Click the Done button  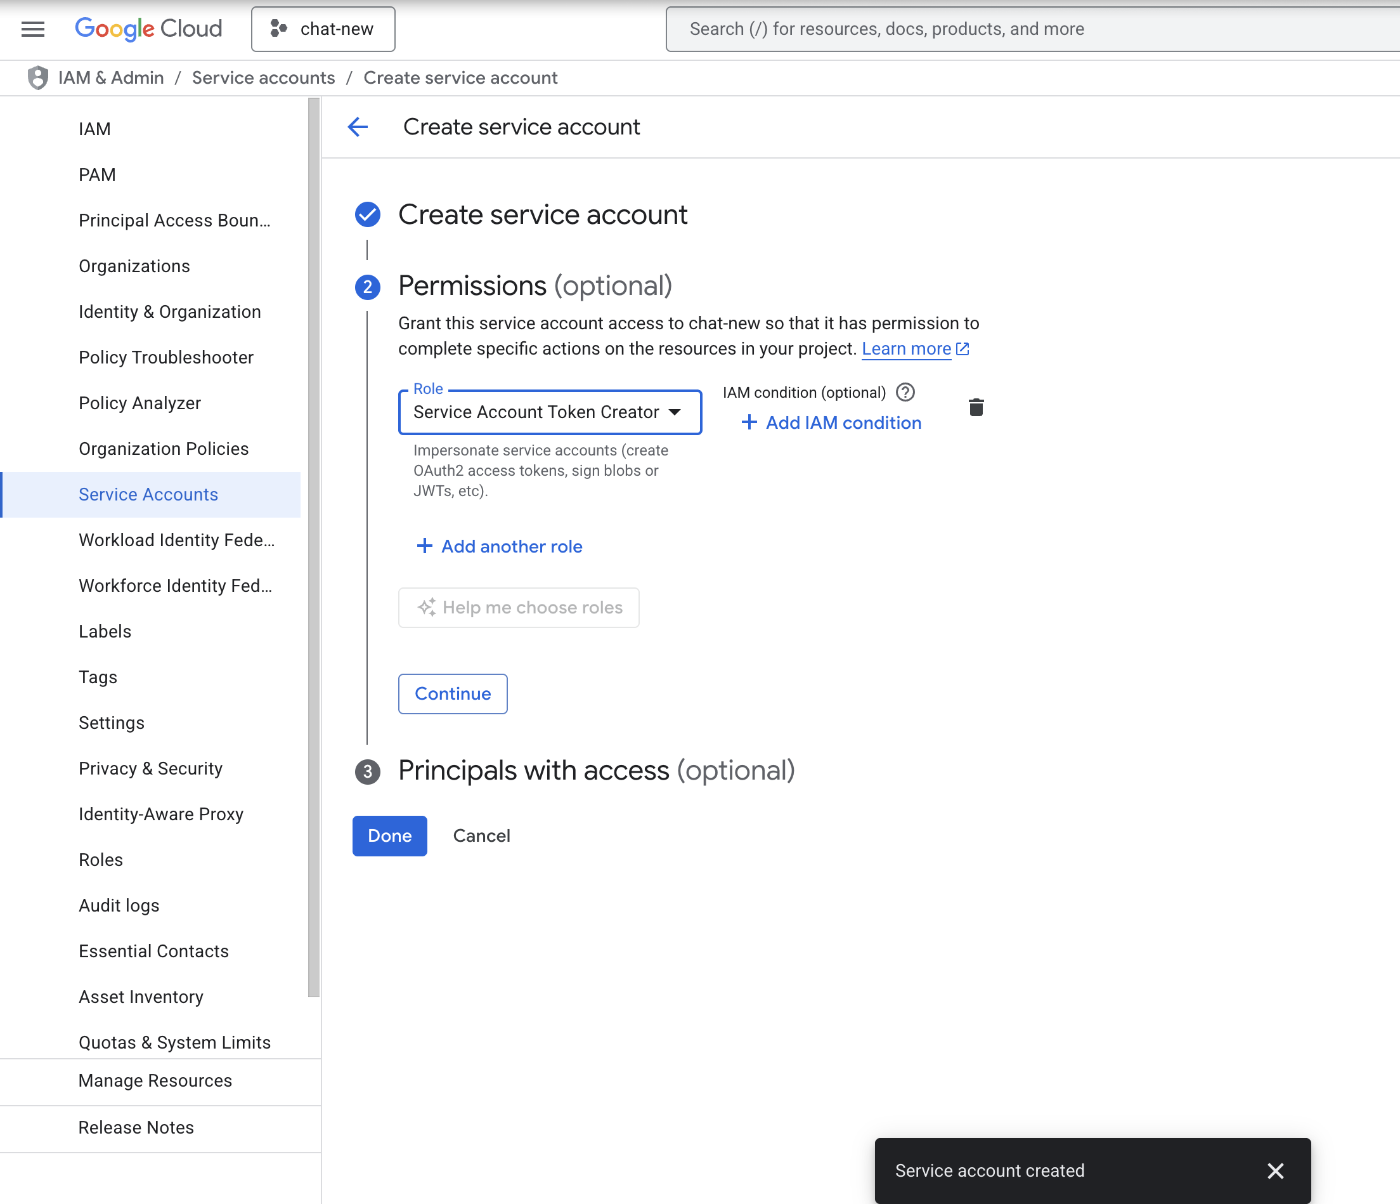click(x=389, y=835)
